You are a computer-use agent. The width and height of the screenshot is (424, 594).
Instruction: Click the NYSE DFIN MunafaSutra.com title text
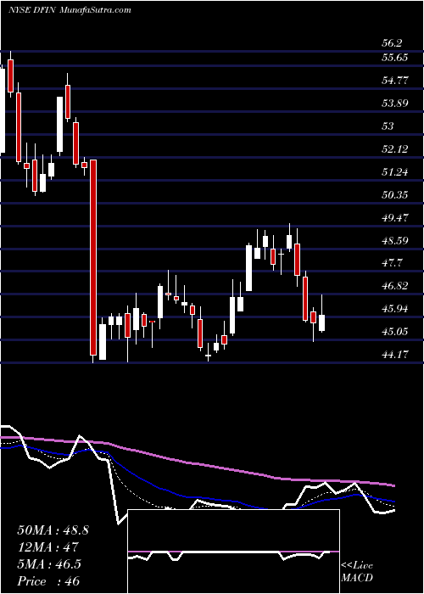tap(69, 10)
